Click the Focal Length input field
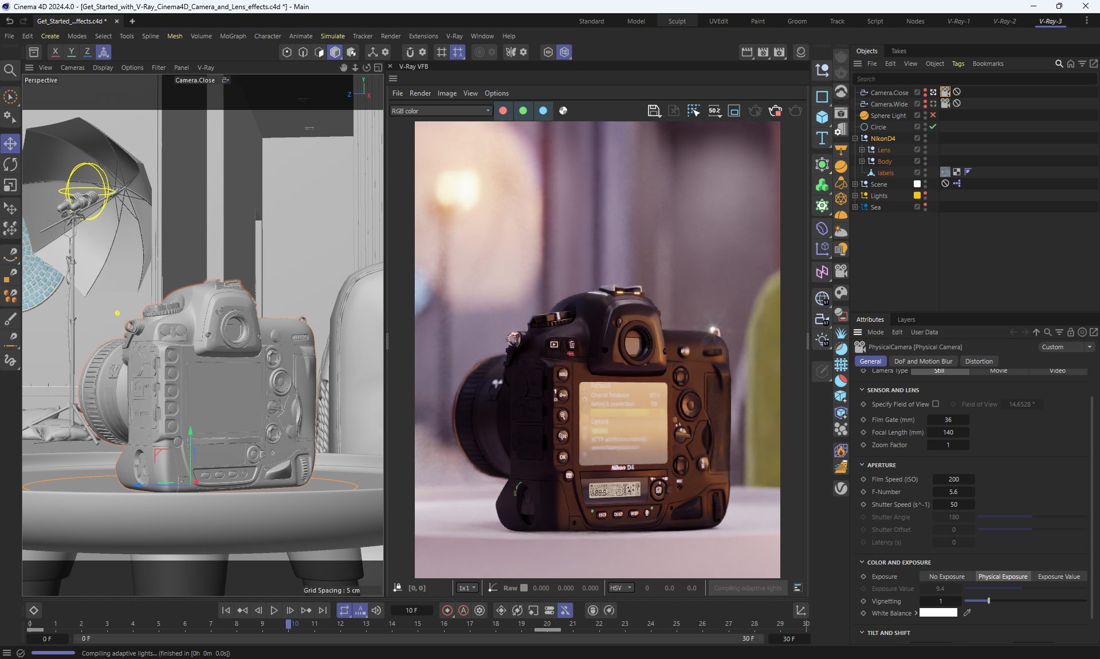1100x659 pixels. click(x=948, y=432)
